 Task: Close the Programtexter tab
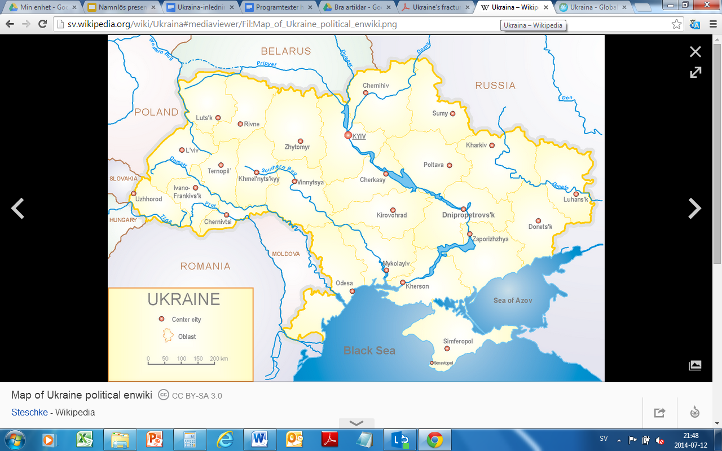pos(310,8)
